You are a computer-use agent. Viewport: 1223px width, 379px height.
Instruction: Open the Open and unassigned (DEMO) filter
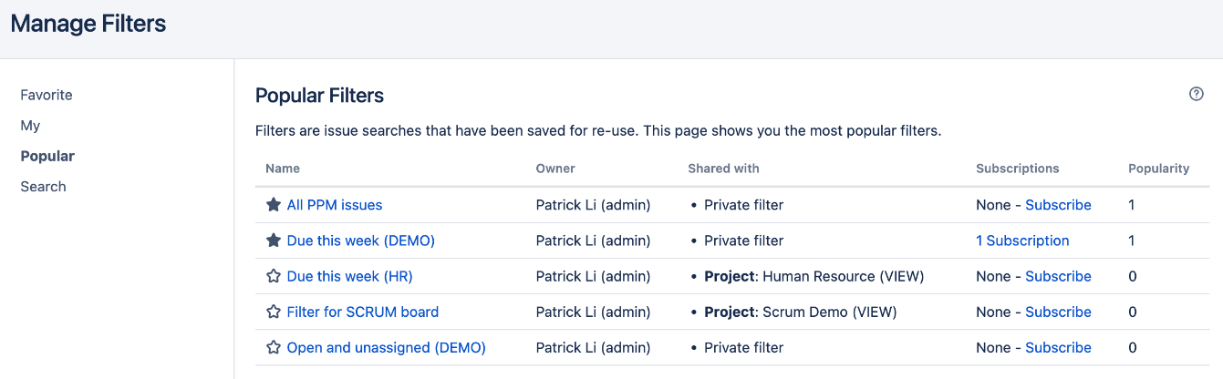pyautogui.click(x=387, y=347)
